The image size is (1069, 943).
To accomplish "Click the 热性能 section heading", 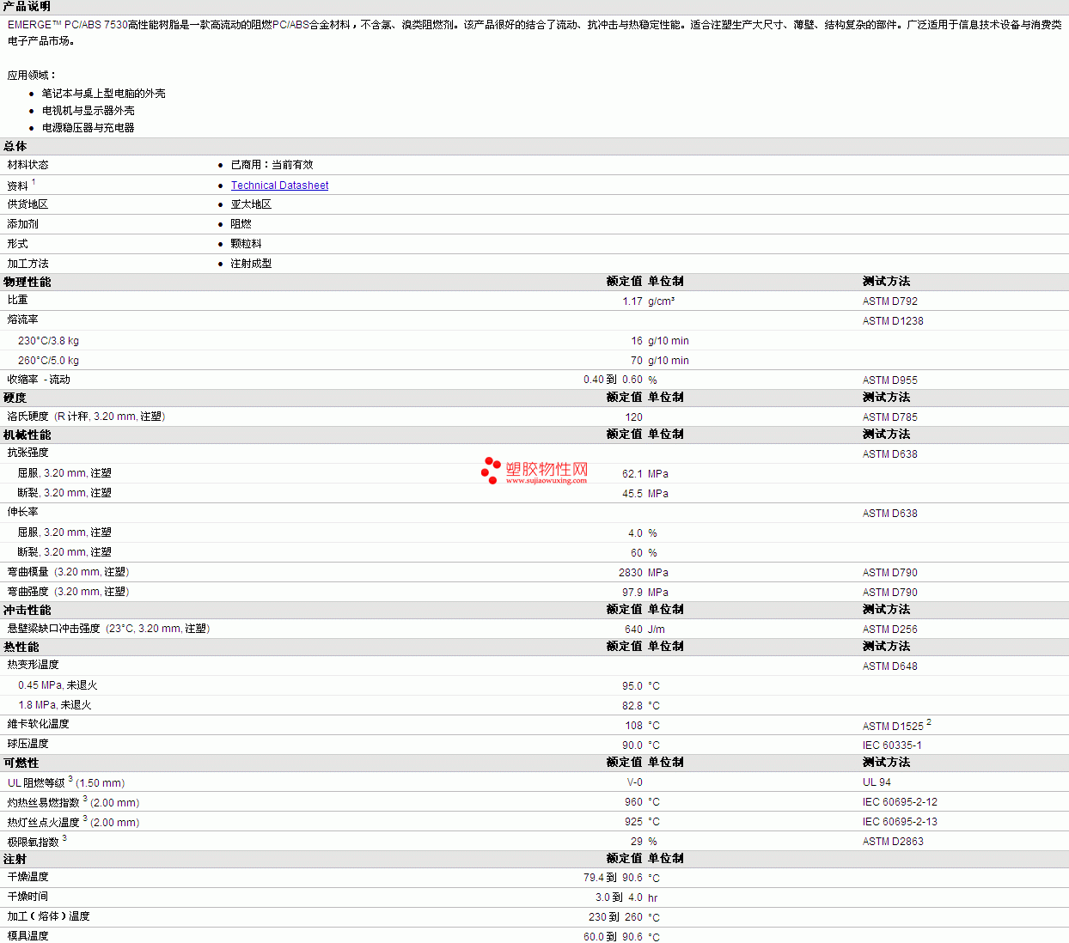I will [x=21, y=648].
